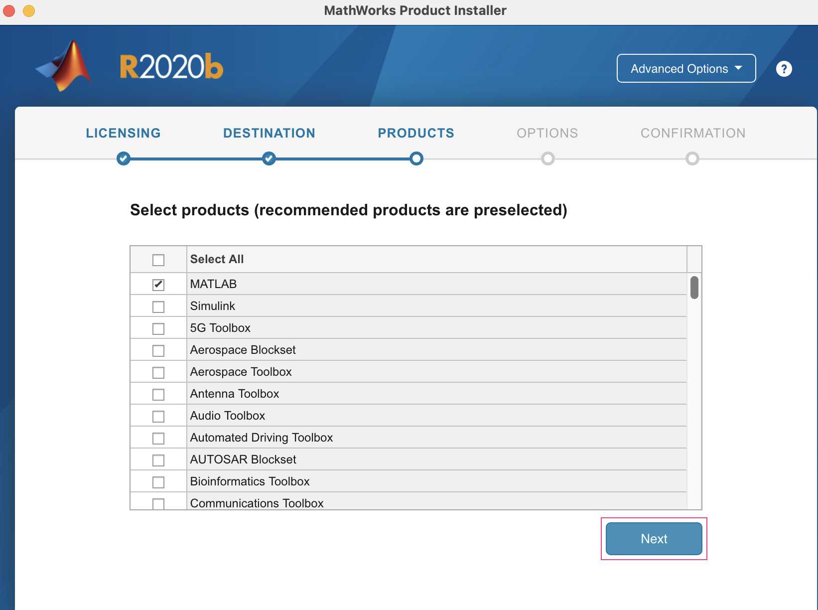
Task: Uncheck the MATLAB product checkbox
Action: pyautogui.click(x=158, y=285)
